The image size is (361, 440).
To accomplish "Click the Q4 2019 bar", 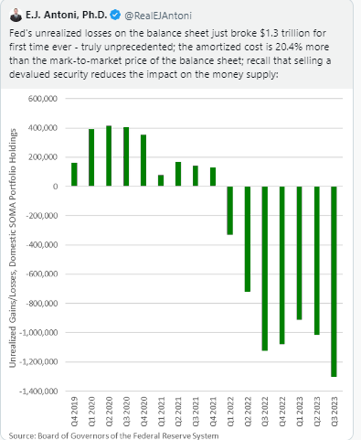I will [x=74, y=175].
